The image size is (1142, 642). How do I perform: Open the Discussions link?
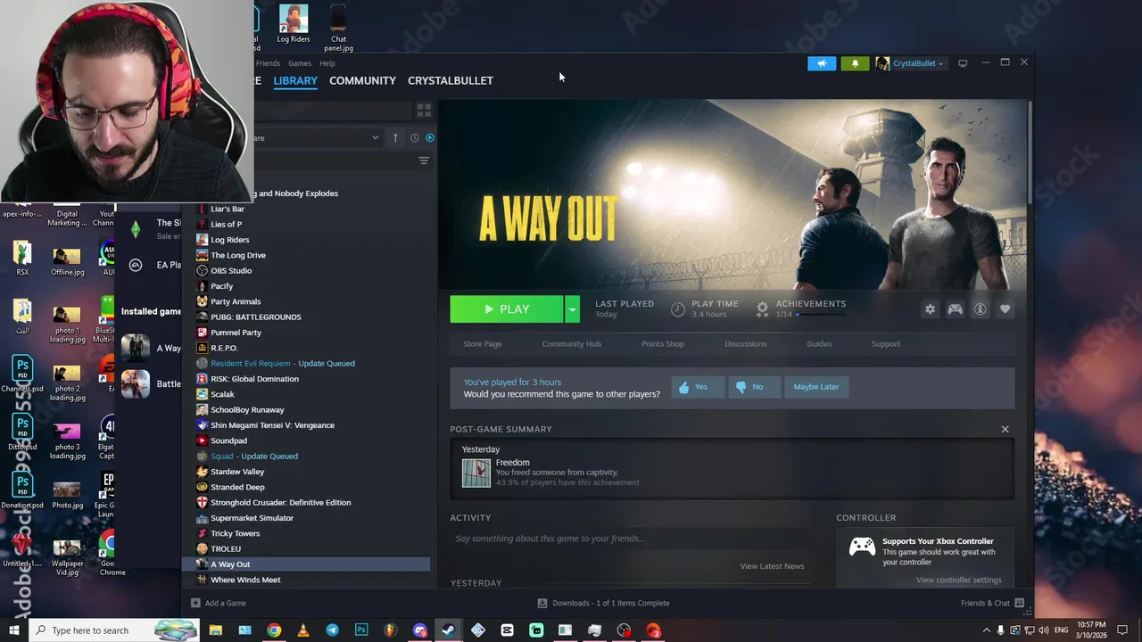745,344
